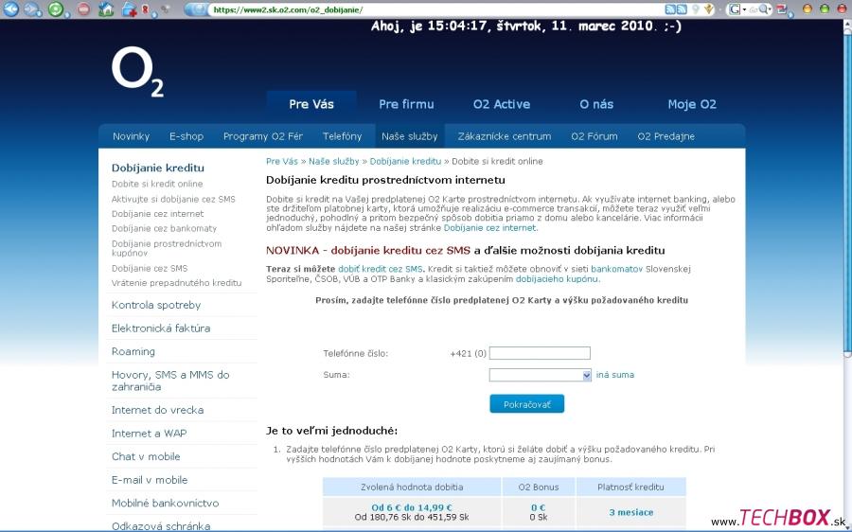Click the browser Back arrow button
The image size is (852, 532).
pyautogui.click(x=10, y=9)
